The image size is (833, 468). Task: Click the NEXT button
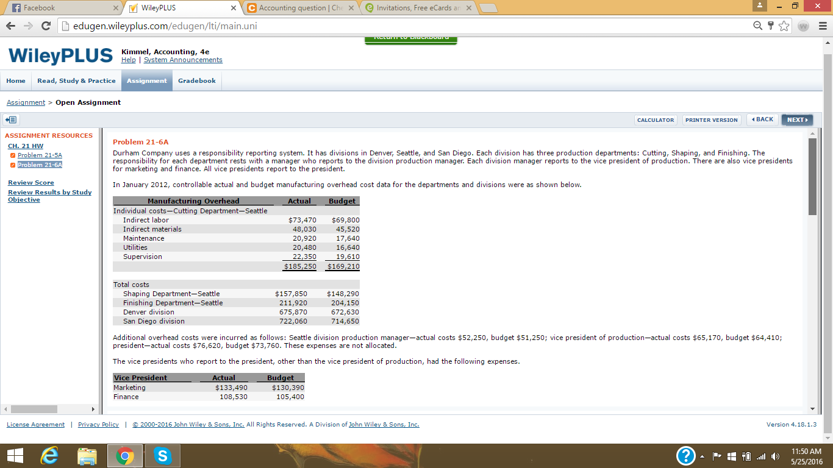[797, 119]
